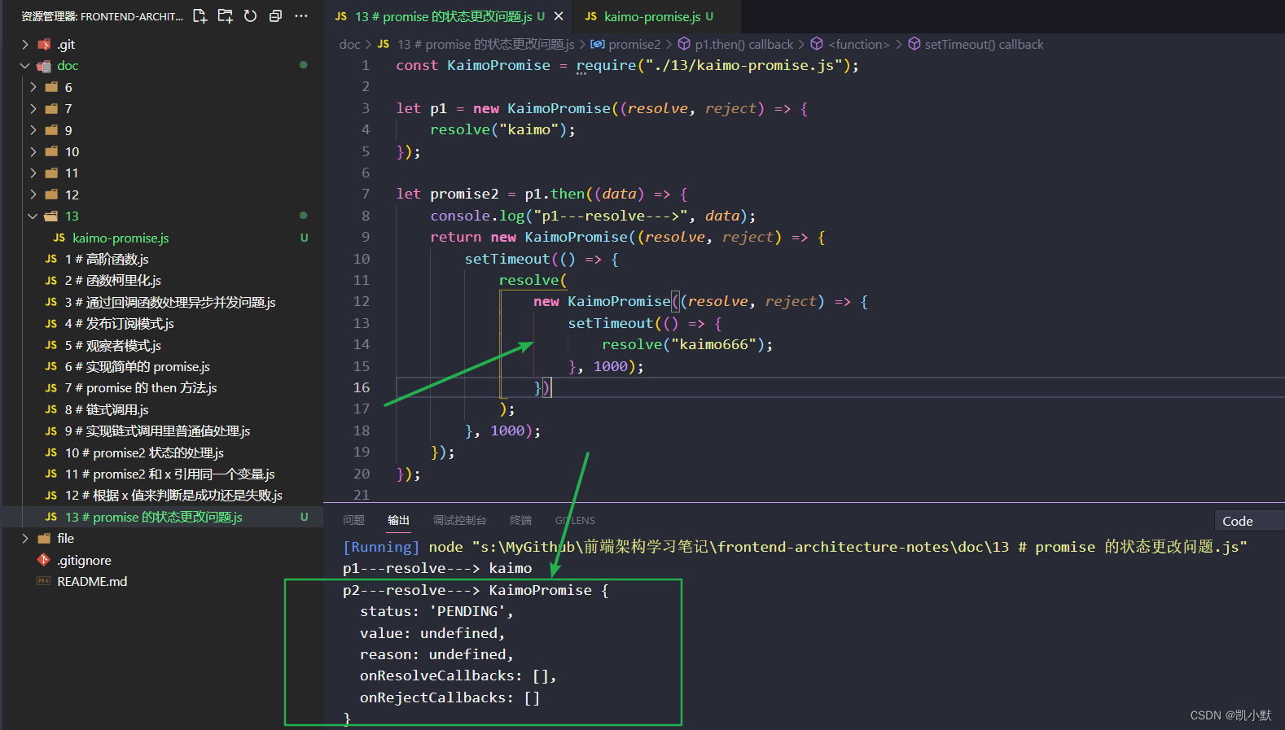The width and height of the screenshot is (1285, 730).
Task: Refresh the explorer with the refresh icon
Action: coord(251,15)
